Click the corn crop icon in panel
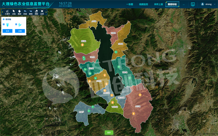The image size is (218, 136). pos(7,25)
